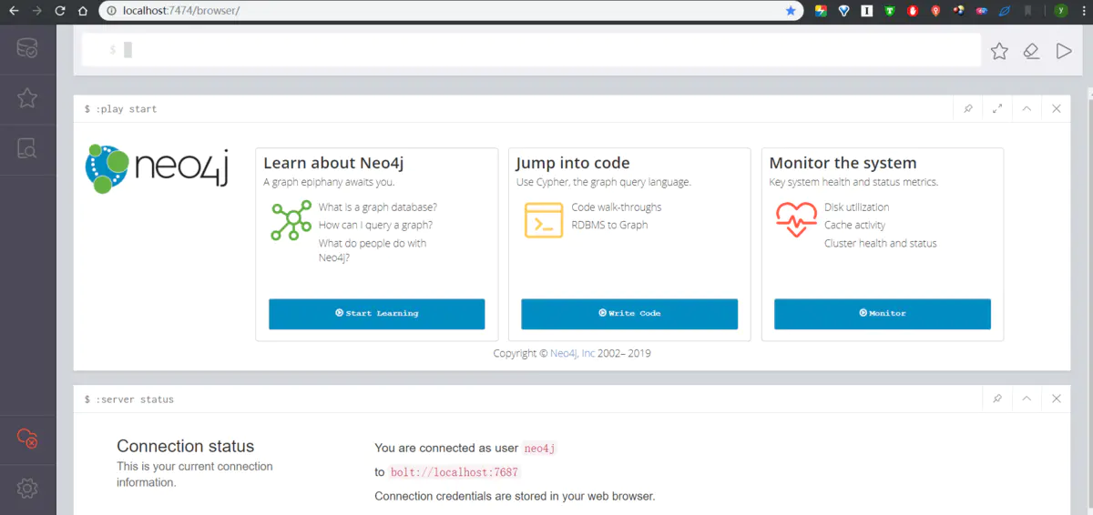1093x515 pixels.
Task: Click the browser Back arrow
Action: 14,11
